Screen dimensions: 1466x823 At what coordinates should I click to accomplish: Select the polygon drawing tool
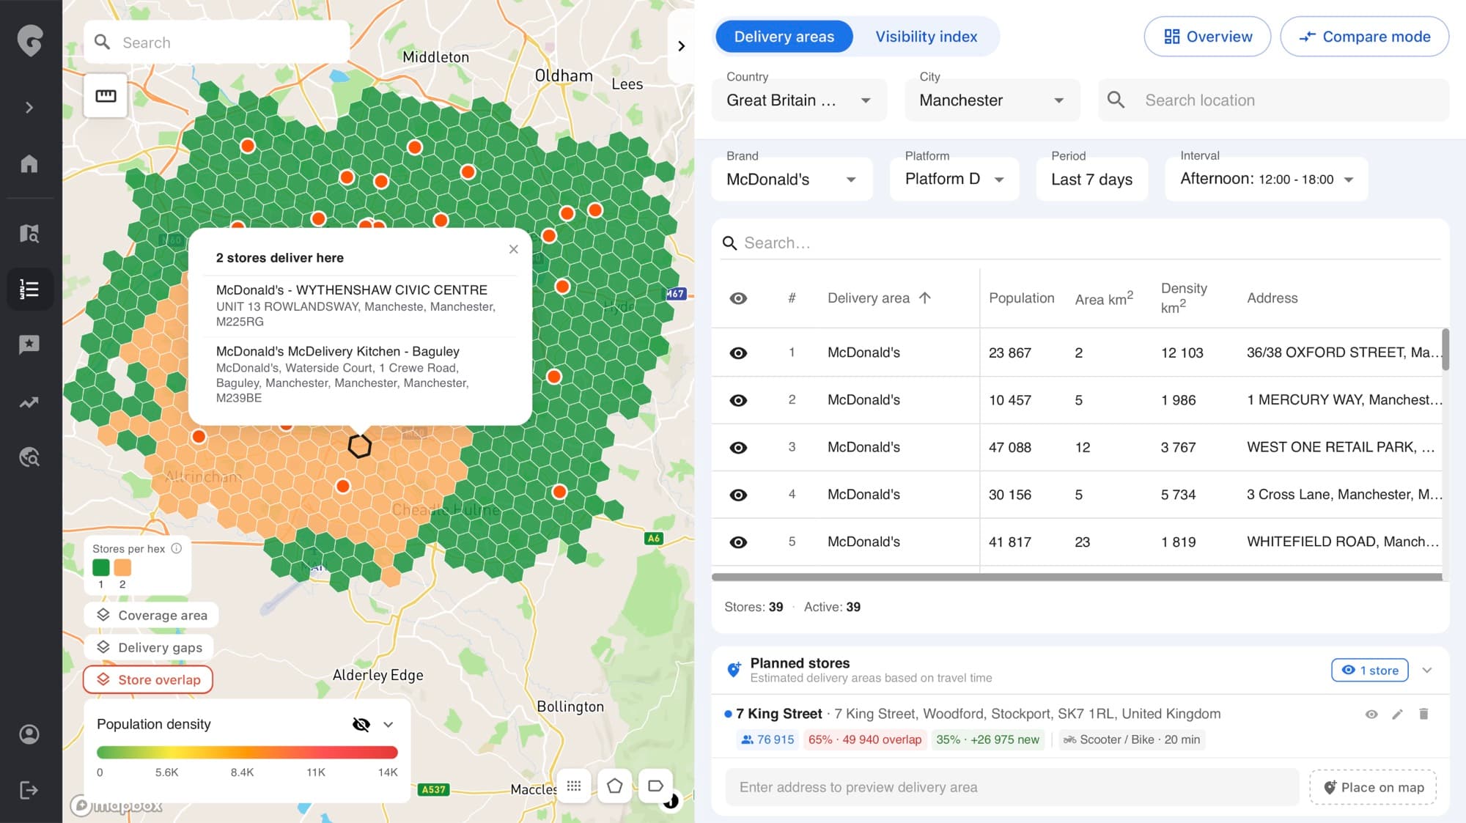615,786
